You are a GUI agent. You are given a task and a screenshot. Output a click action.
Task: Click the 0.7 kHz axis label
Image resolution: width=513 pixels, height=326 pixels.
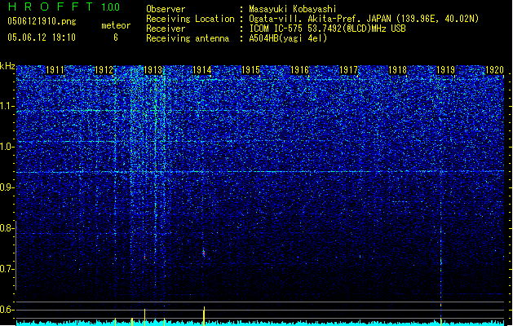click(x=7, y=269)
